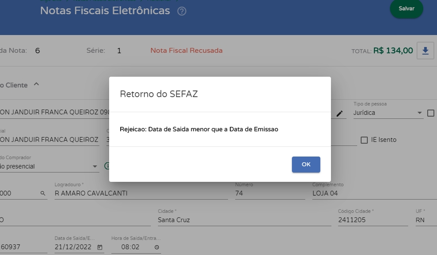Click the green info icon near Indicador
Screen dimensions: 437x255
point(107,166)
